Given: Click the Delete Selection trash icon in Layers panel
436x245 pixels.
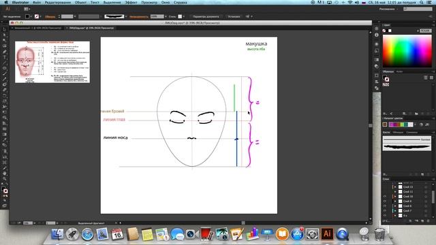Looking at the screenshot, I should tap(429, 220).
